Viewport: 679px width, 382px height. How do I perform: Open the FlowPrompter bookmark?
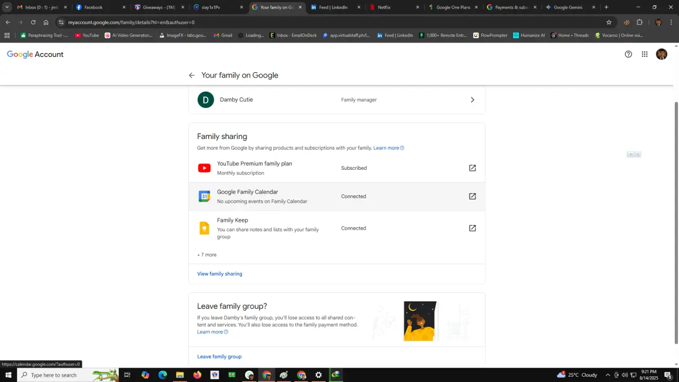click(490, 36)
